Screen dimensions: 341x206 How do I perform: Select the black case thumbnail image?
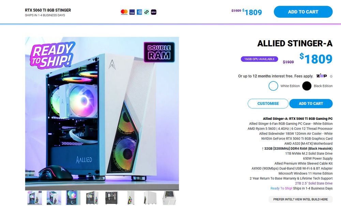coord(112,197)
